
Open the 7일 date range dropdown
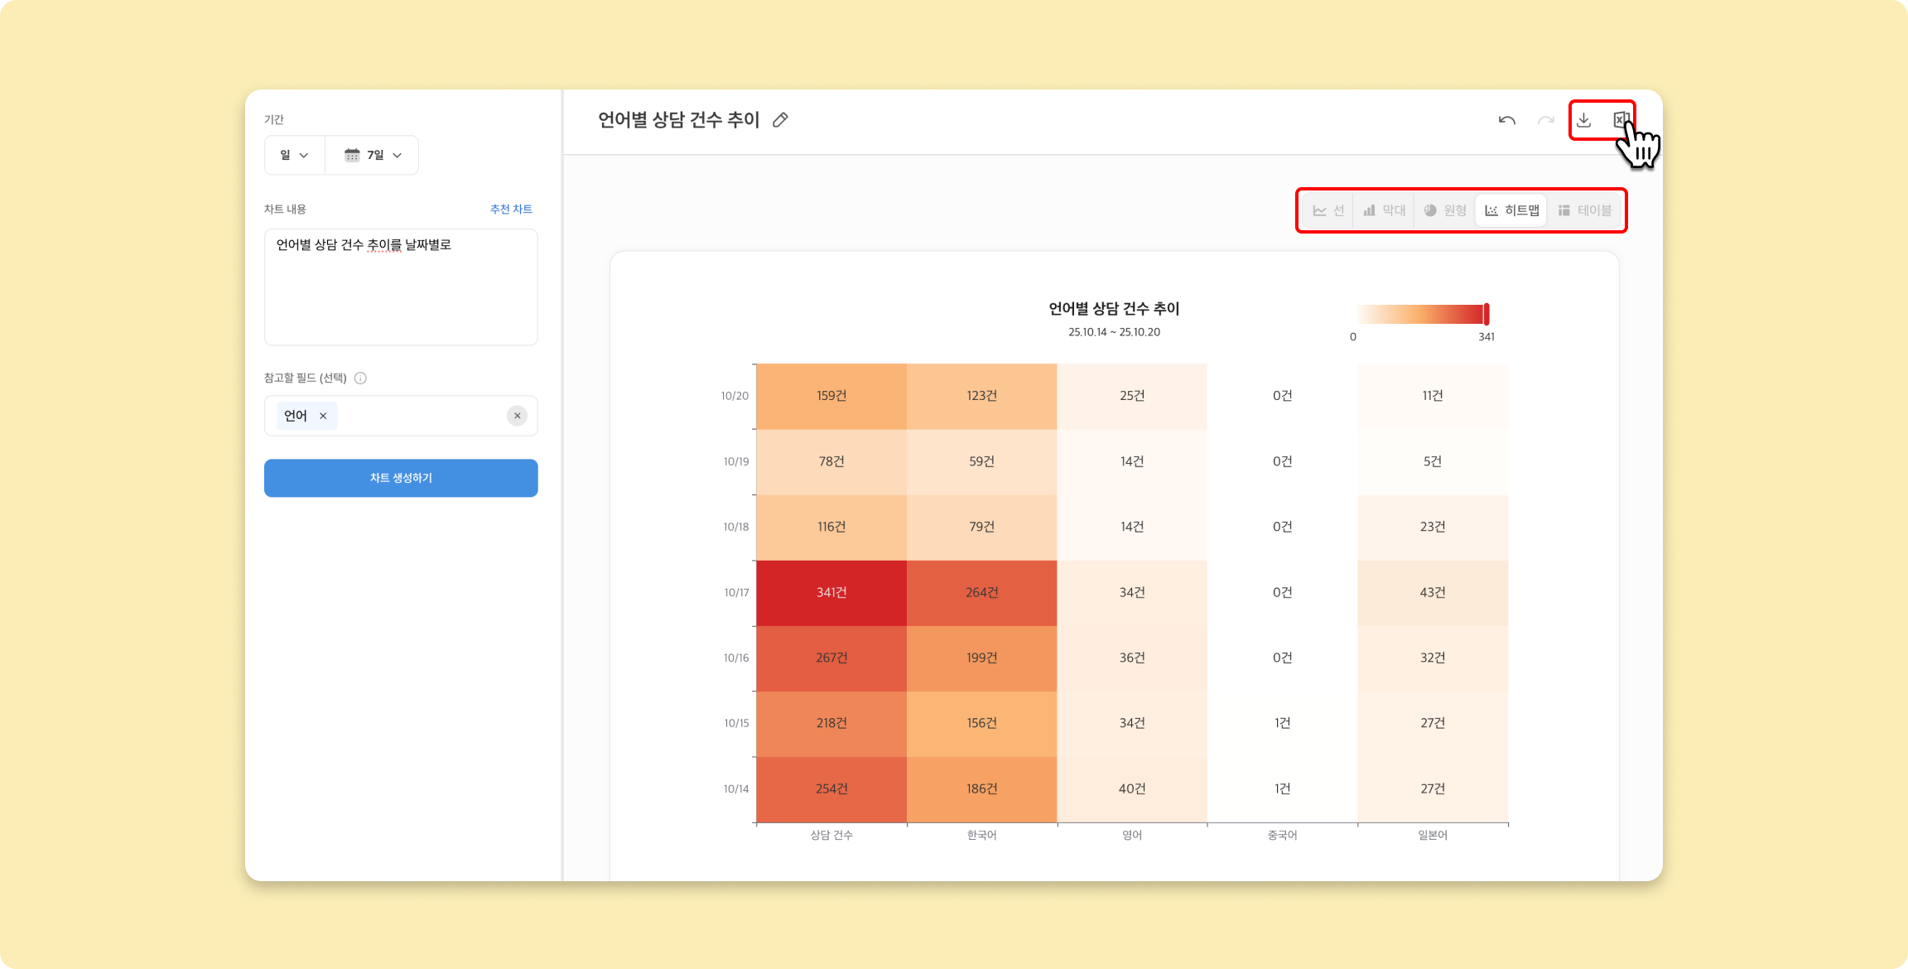point(373,155)
